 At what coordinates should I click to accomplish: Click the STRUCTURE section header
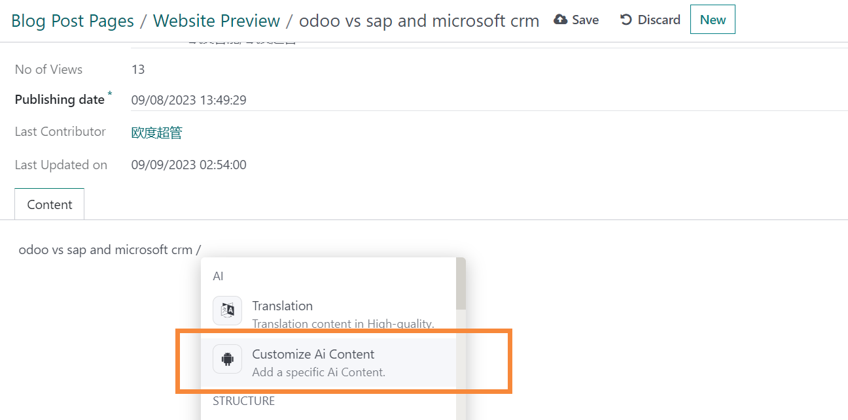tap(244, 401)
